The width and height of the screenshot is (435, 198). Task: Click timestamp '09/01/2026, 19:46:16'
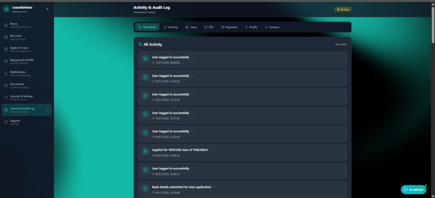[167, 155]
